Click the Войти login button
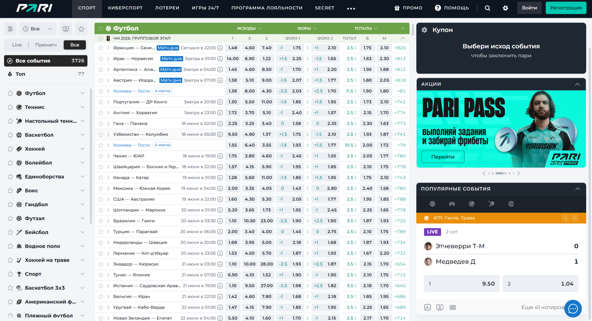592x321 pixels. [x=529, y=8]
